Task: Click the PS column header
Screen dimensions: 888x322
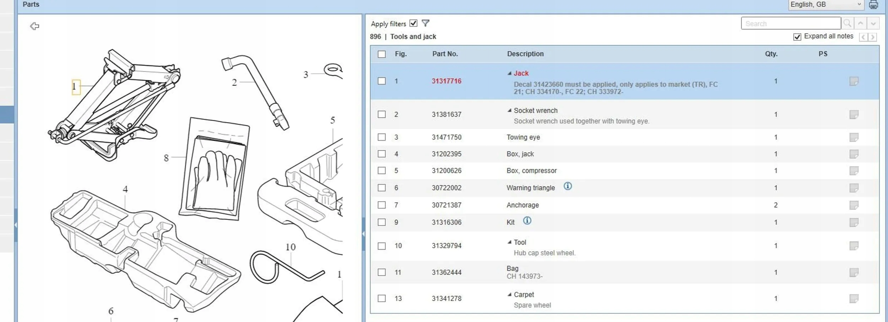Action: point(823,54)
